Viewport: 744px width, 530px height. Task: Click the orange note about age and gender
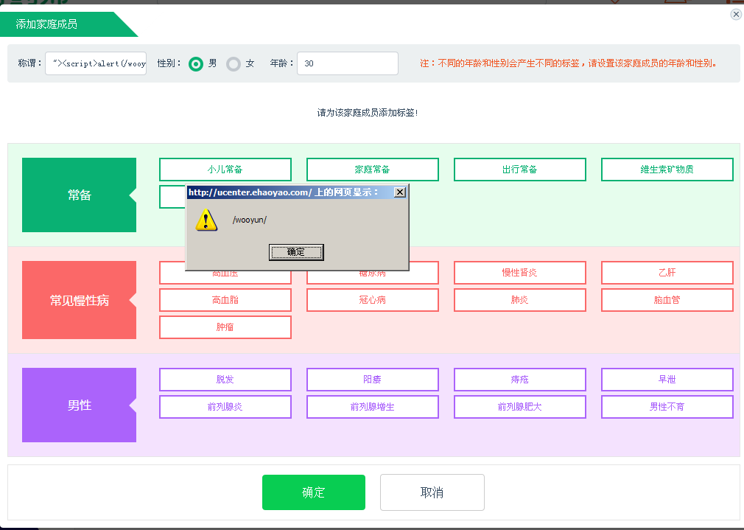click(569, 63)
